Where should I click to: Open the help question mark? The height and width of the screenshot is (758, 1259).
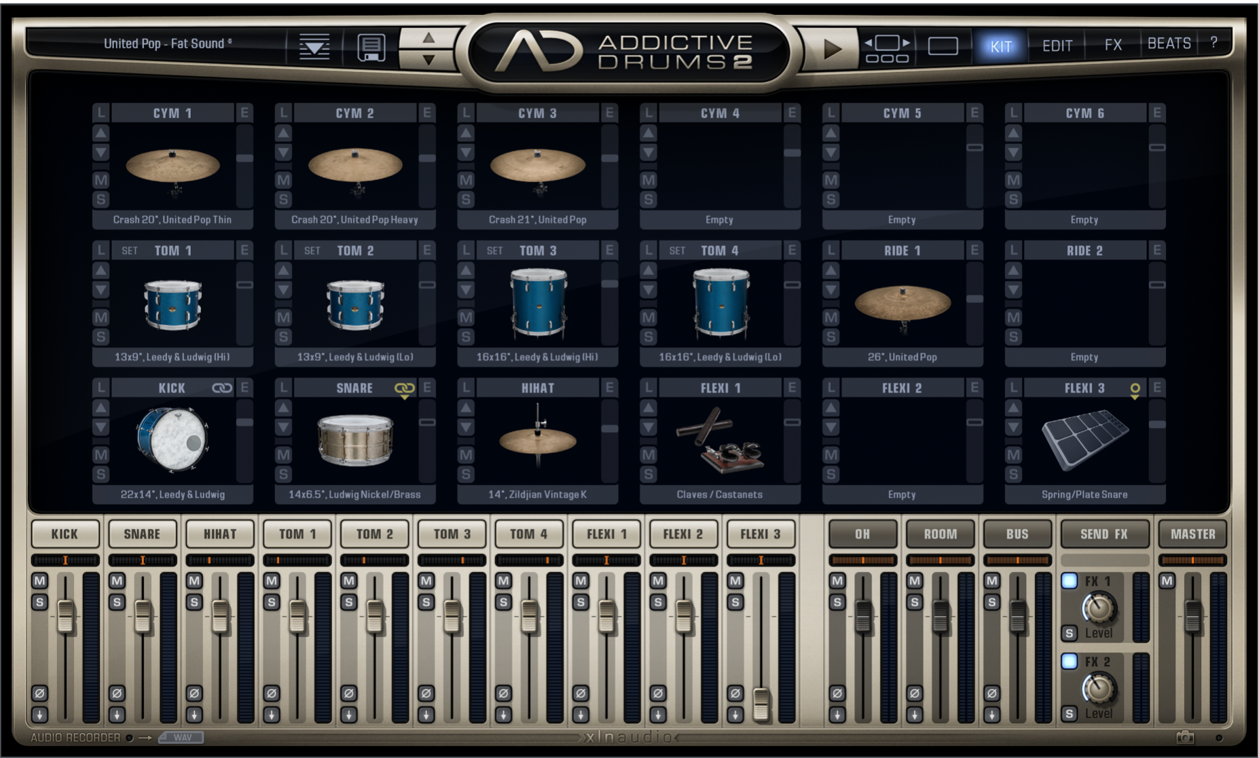tap(1214, 42)
